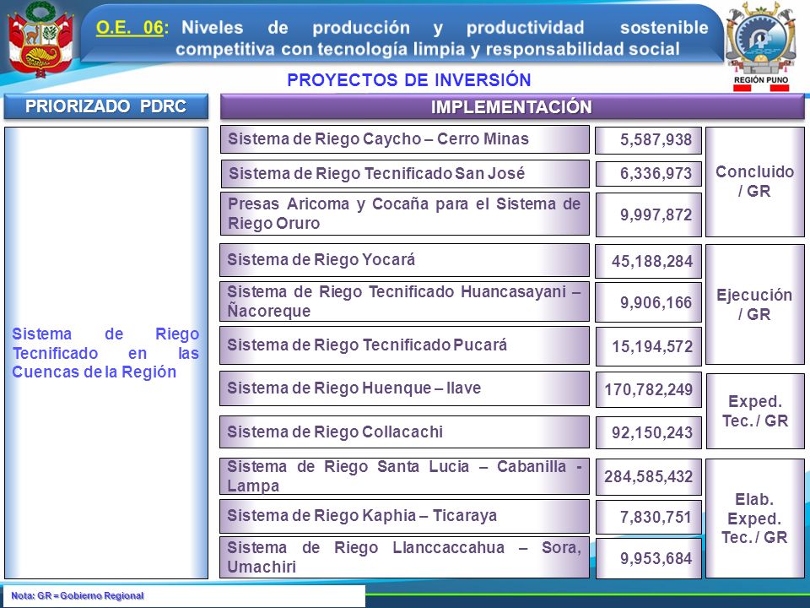Click the Elab. Exped. Tec. / GR box
Screen dimensions: 810x608
pyautogui.click(x=754, y=518)
